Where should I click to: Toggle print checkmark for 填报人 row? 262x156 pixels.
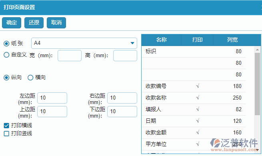coord(198,110)
